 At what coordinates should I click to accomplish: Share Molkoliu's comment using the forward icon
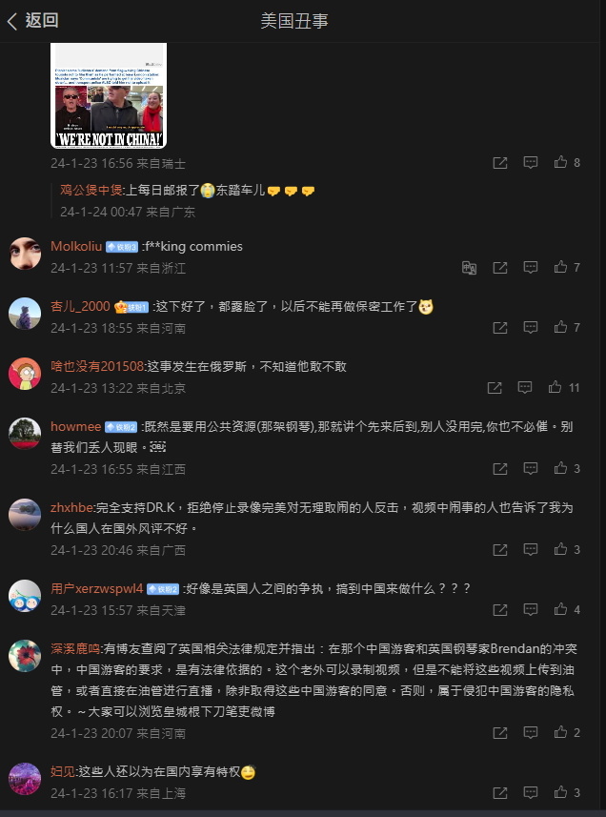(x=500, y=268)
